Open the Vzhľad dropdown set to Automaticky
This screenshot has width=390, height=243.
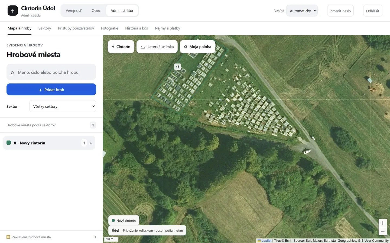point(302,11)
